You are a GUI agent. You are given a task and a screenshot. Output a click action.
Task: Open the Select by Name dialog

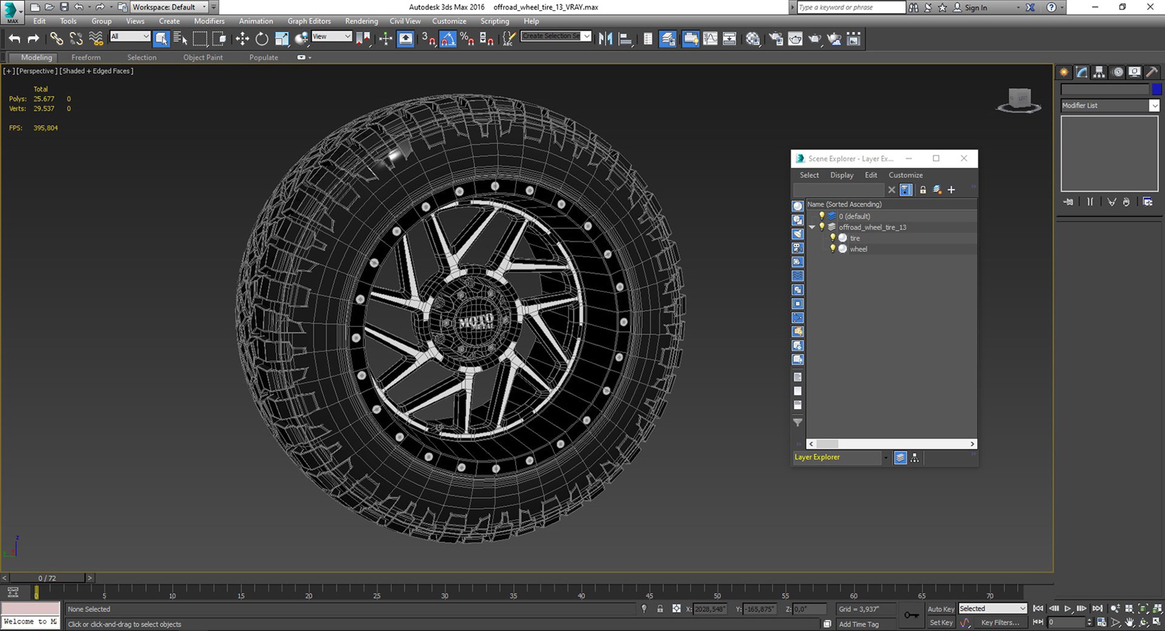pos(180,39)
